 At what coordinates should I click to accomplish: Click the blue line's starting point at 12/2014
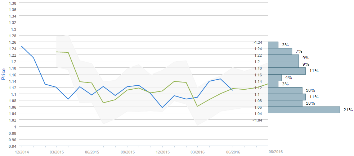22,46
